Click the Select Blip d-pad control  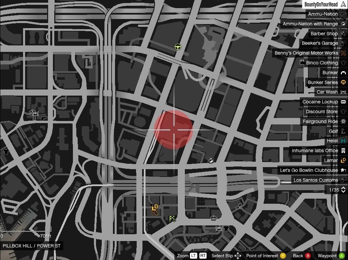(238, 256)
